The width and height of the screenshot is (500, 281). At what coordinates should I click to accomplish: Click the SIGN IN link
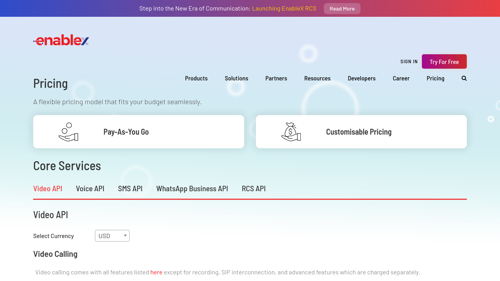tap(409, 62)
